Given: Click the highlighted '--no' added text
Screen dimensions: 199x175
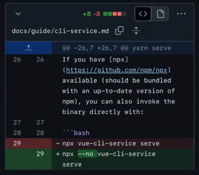Looking at the screenshot, I should coord(87,154).
